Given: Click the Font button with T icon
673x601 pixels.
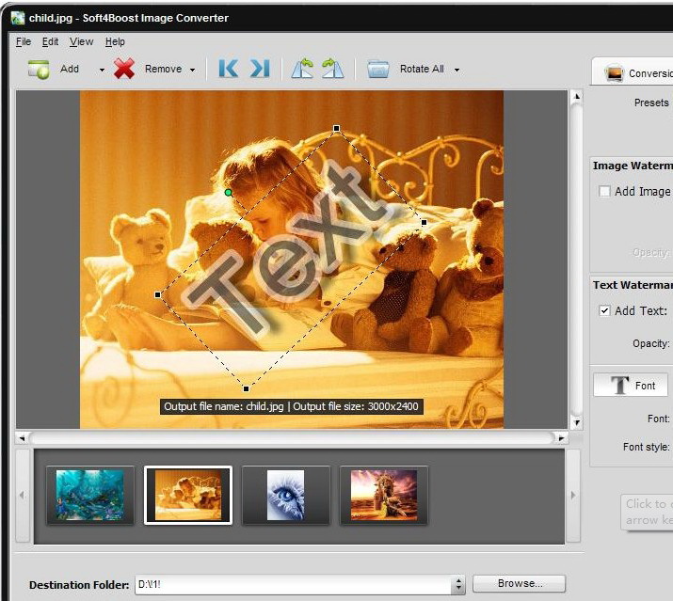Looking at the screenshot, I should point(631,385).
